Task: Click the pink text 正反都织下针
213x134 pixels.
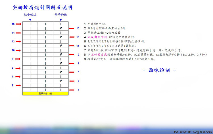Action: tap(97, 37)
